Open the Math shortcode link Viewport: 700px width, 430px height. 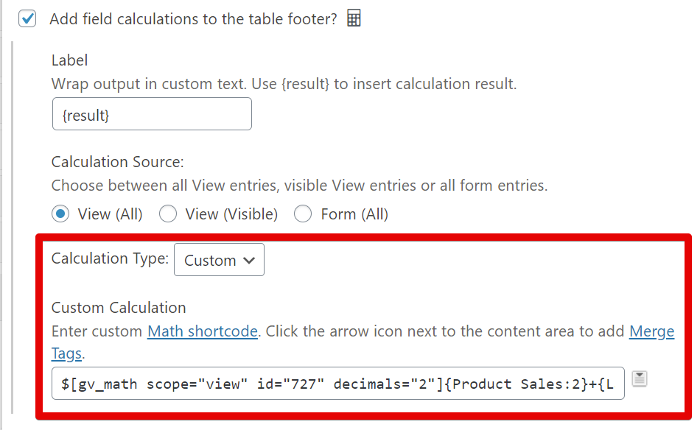click(x=203, y=331)
